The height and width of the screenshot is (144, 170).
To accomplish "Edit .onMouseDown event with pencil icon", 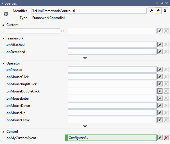I will tap(160, 105).
